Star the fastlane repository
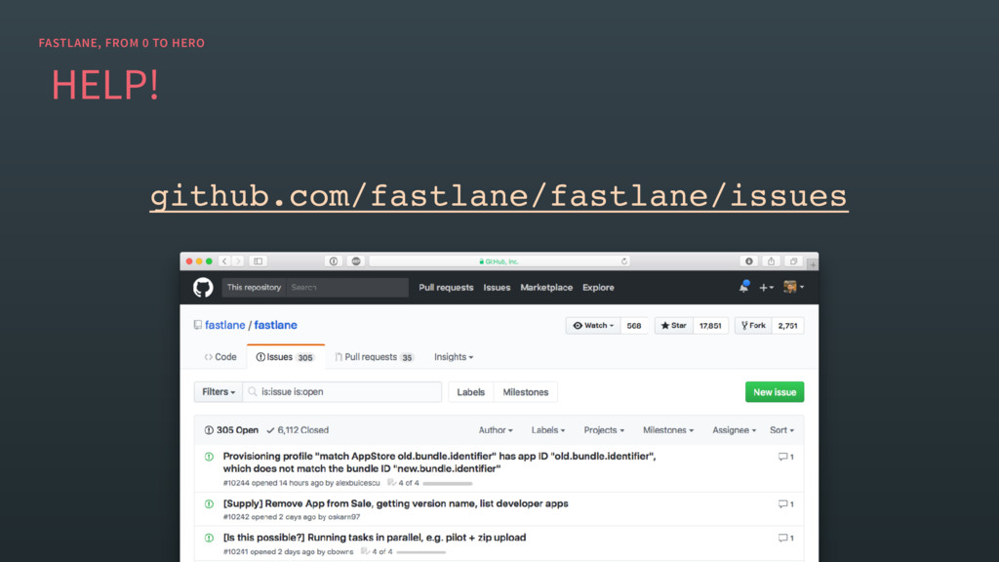Image resolution: width=999 pixels, height=562 pixels. click(x=673, y=326)
